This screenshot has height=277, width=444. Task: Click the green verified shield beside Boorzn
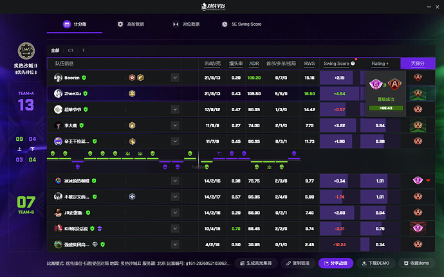pos(84,78)
